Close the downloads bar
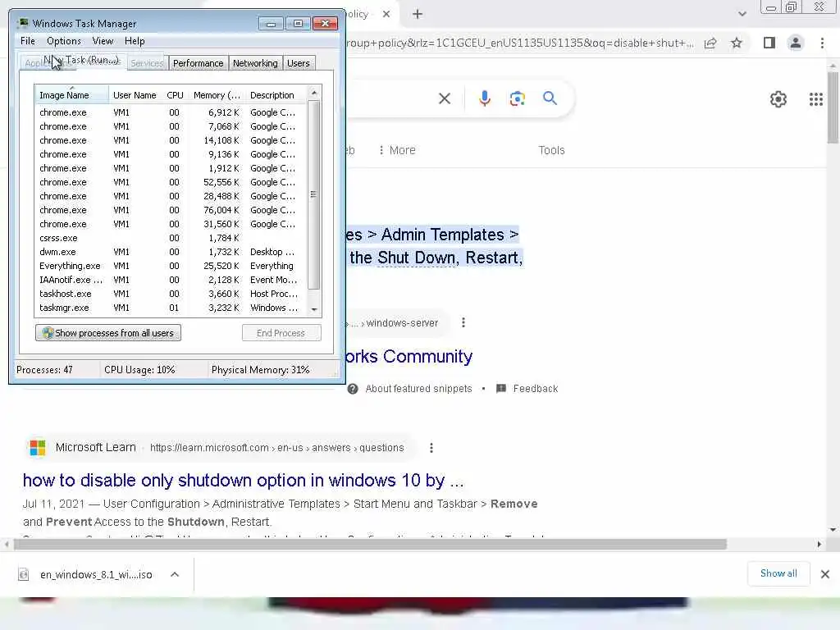Screen dimensions: 840x630 [x=825, y=574]
